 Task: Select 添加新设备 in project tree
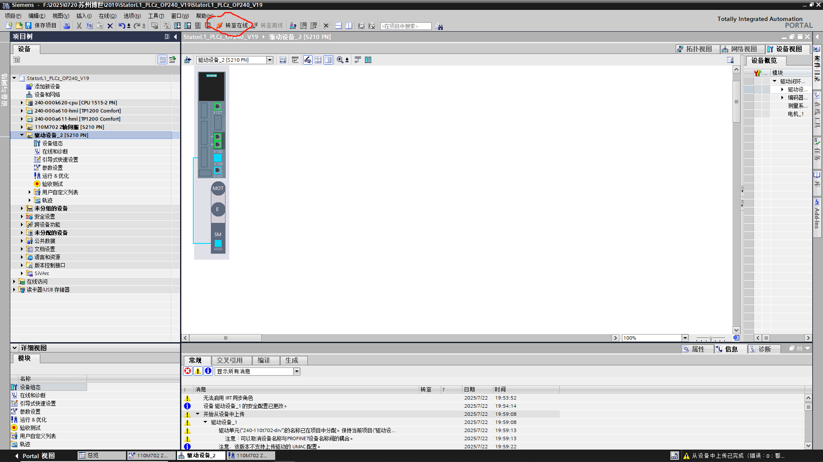pyautogui.click(x=47, y=86)
